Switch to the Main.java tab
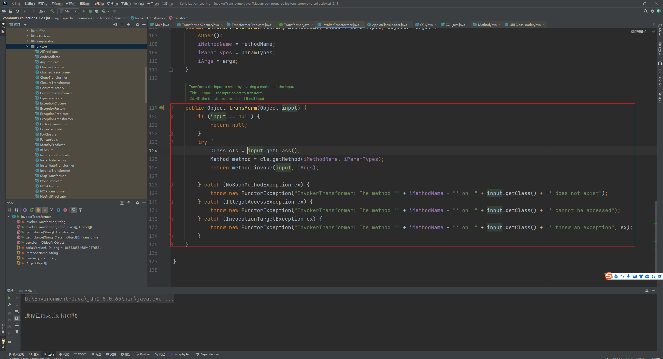Screen dimensions: 663x359 162,25
